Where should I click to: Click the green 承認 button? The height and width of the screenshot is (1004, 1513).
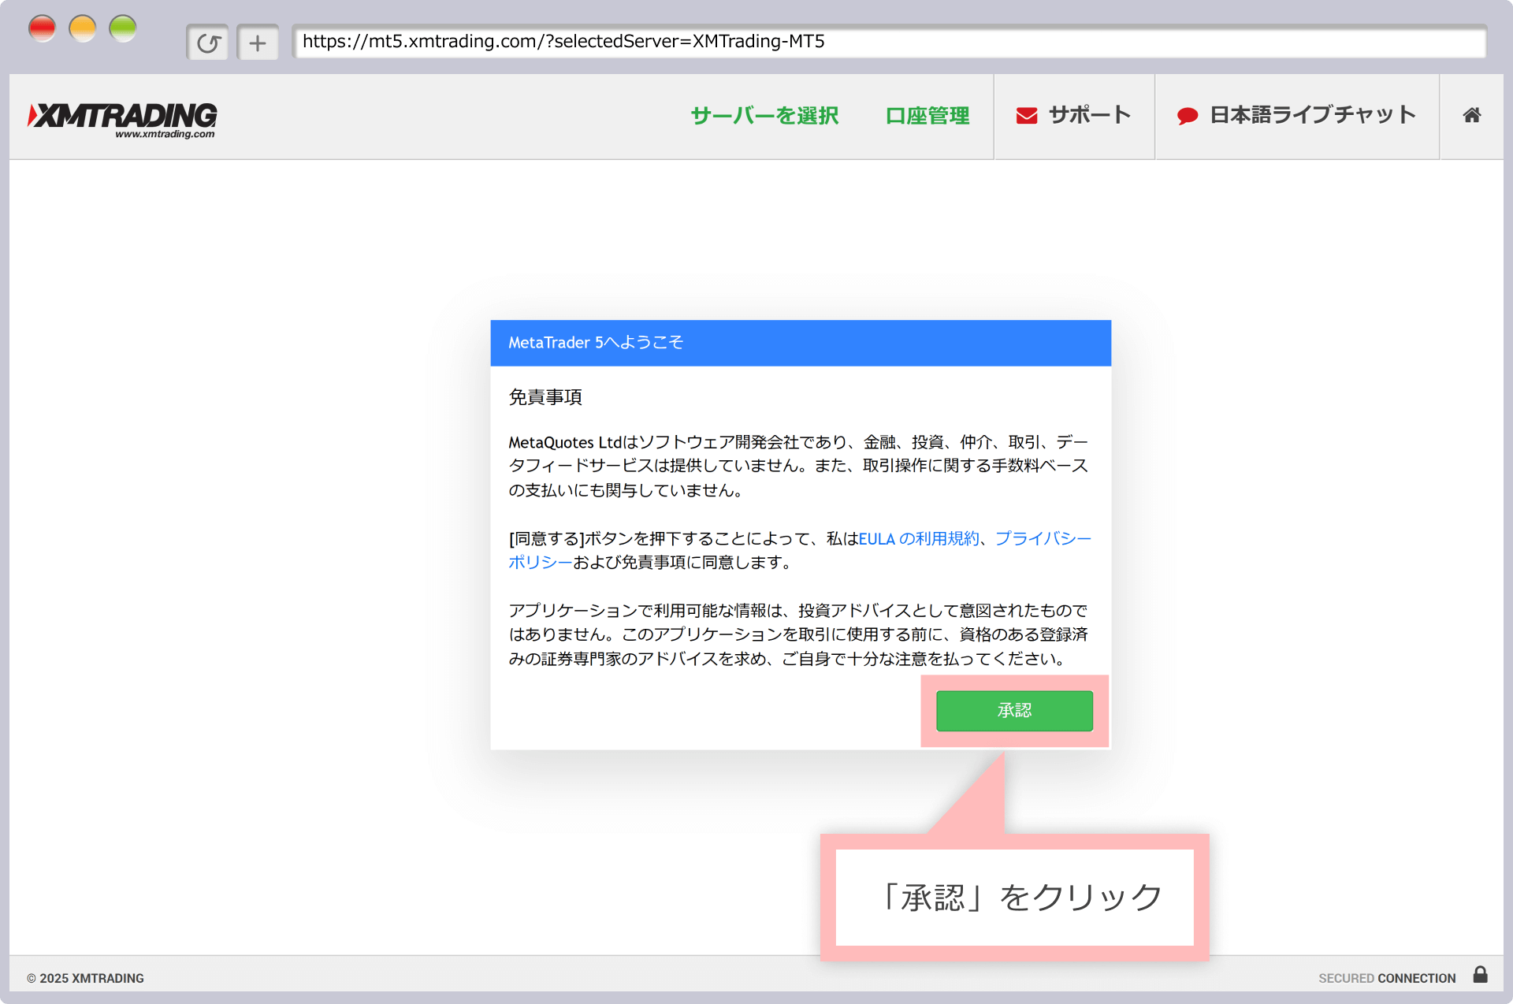coord(1014,710)
